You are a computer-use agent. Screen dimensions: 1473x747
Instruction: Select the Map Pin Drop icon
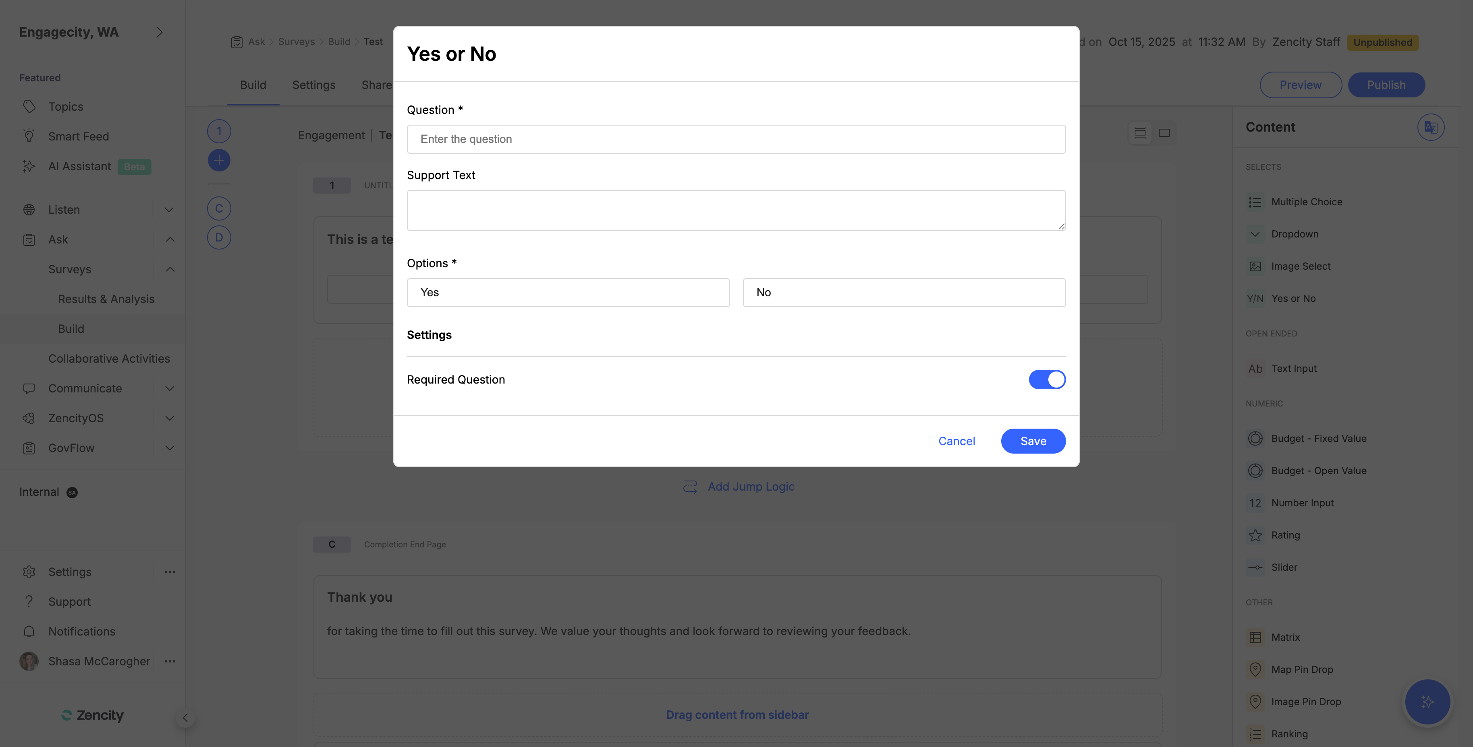(1255, 669)
